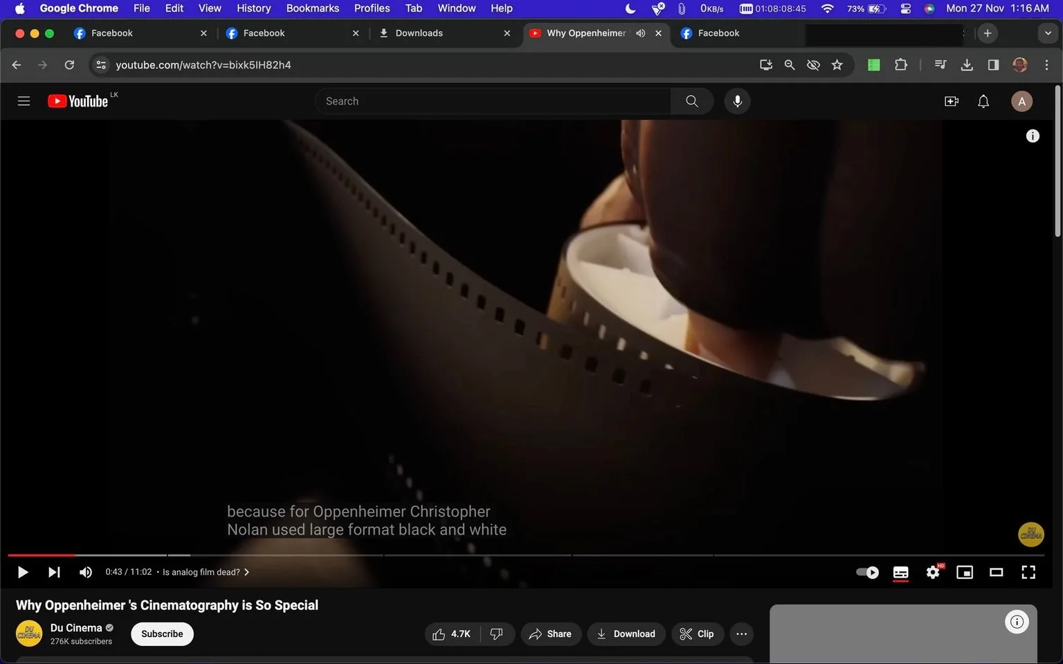This screenshot has height=664, width=1063.
Task: Open the YouTube guide hamburger menu
Action: click(24, 101)
